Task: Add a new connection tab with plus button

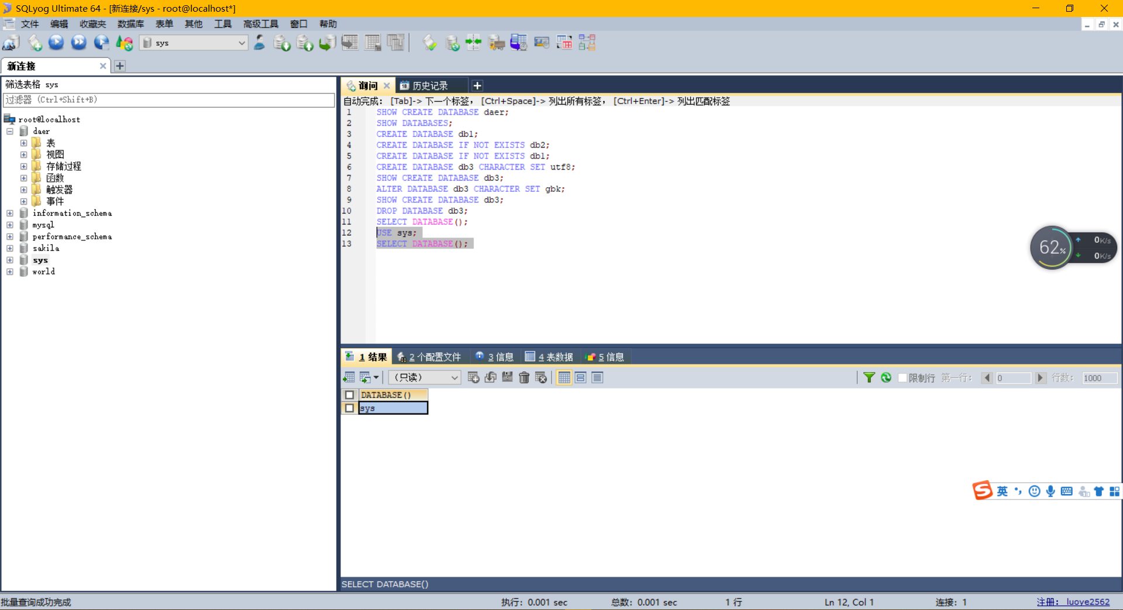Action: 120,66
